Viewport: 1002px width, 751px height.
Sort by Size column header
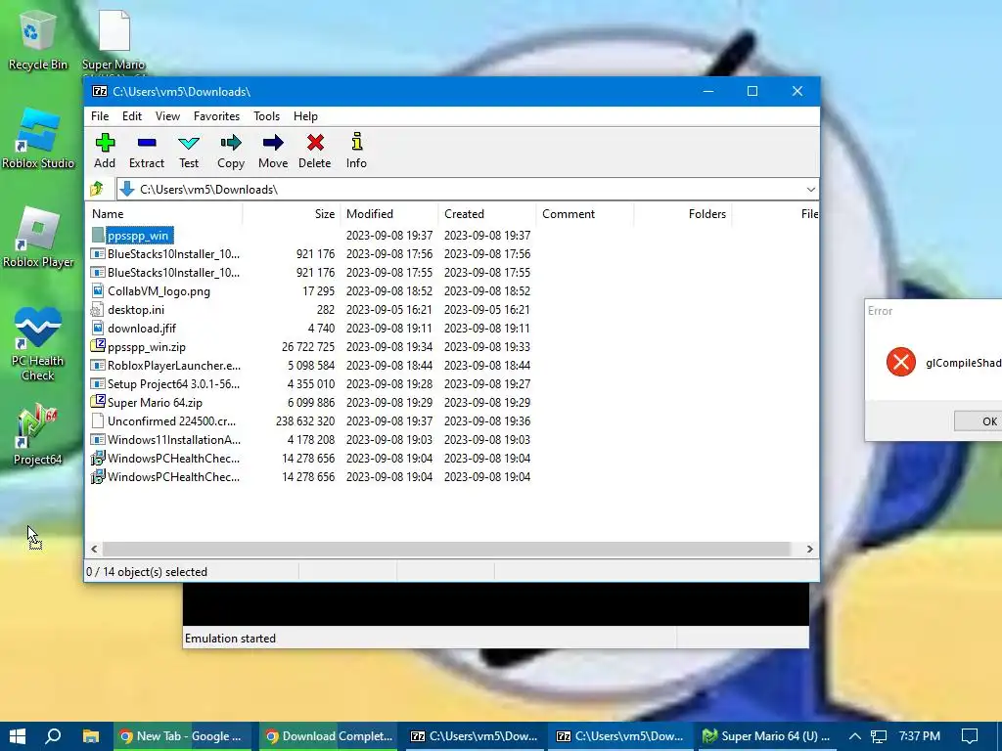pyautogui.click(x=292, y=214)
